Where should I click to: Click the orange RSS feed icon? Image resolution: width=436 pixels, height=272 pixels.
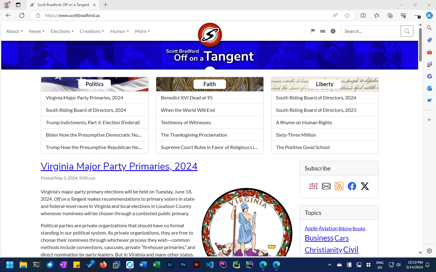[339, 186]
